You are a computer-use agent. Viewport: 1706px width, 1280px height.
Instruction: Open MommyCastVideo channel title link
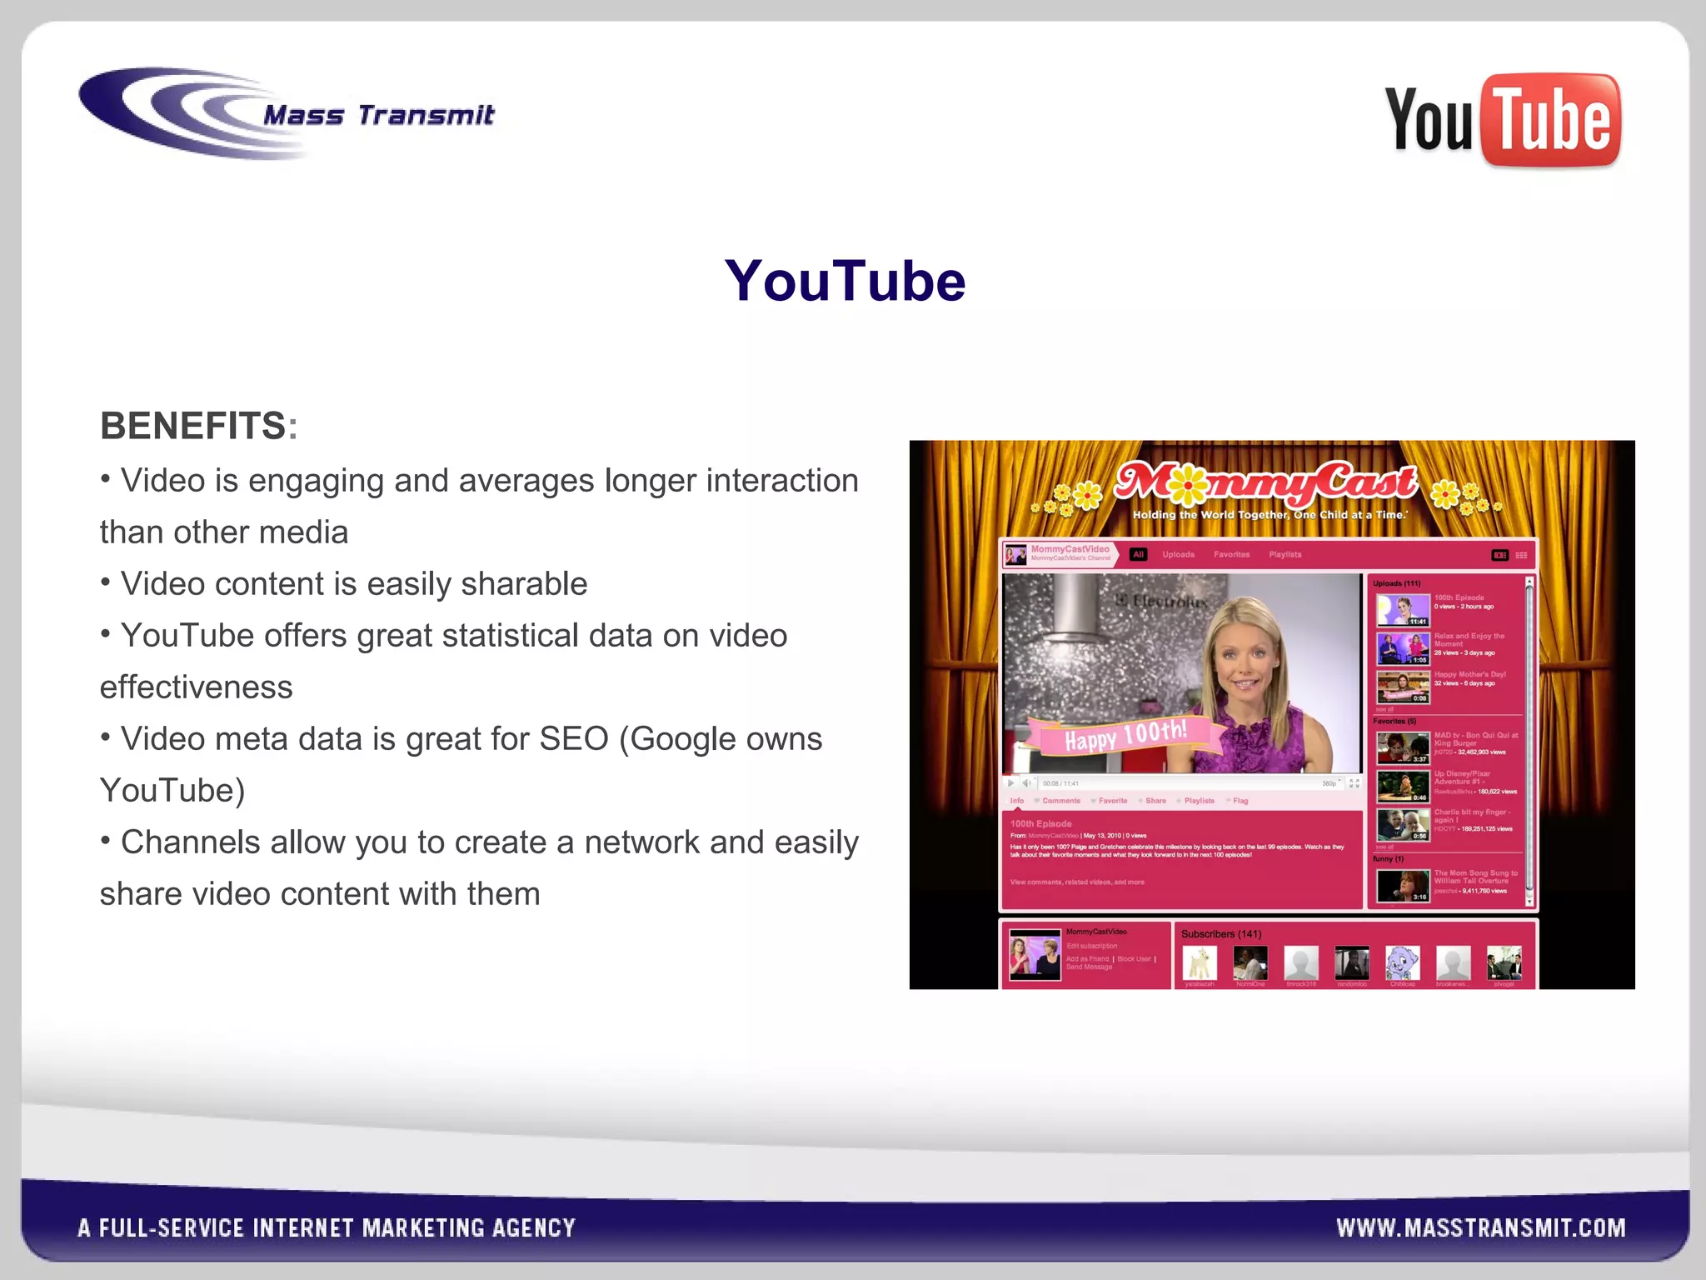1070,549
